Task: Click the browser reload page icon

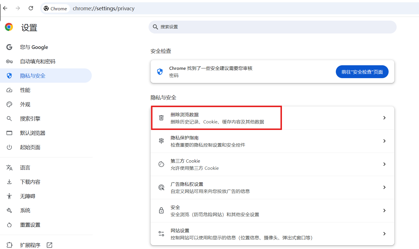Action: (x=31, y=8)
